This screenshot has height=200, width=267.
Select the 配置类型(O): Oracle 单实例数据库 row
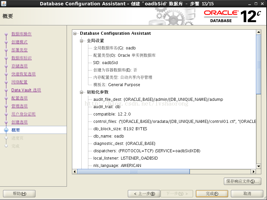tap(124, 55)
